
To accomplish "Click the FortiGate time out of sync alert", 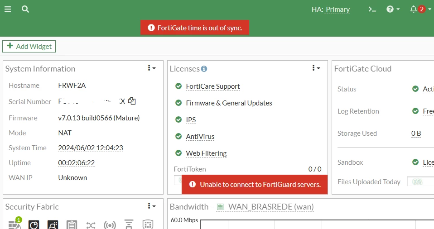I will coord(195,28).
